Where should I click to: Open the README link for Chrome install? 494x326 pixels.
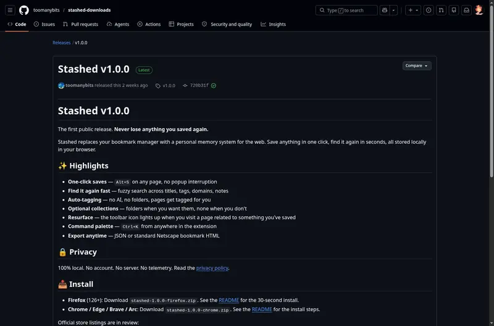point(262,309)
